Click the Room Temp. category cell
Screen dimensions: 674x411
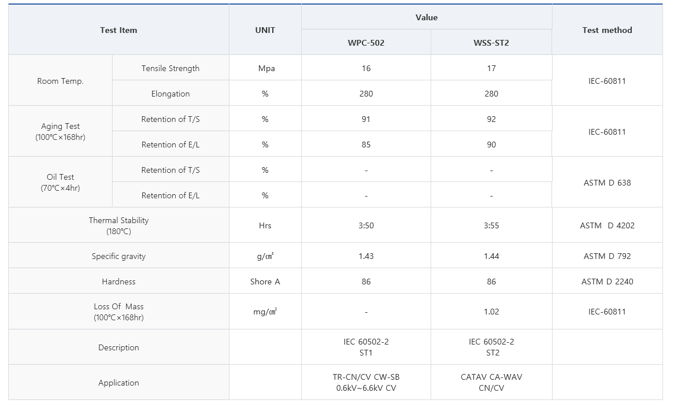click(x=60, y=80)
